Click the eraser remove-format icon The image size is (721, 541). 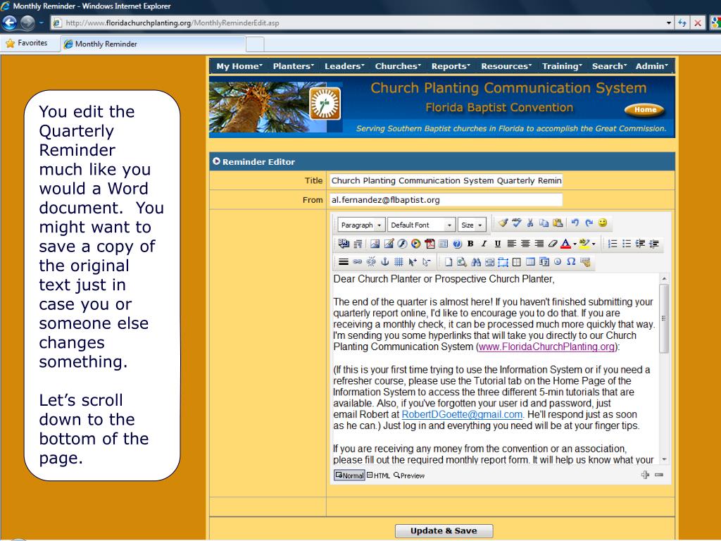tap(552, 244)
